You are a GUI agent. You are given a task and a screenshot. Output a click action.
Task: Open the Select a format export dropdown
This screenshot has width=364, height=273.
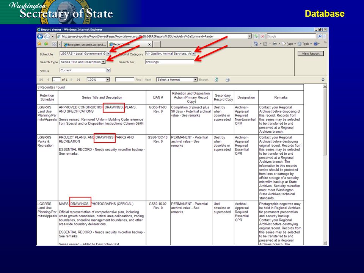pos(196,80)
